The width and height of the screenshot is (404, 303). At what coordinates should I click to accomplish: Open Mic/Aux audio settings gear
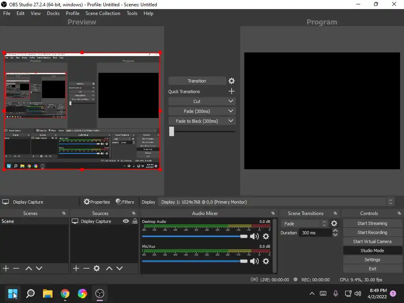tap(266, 261)
